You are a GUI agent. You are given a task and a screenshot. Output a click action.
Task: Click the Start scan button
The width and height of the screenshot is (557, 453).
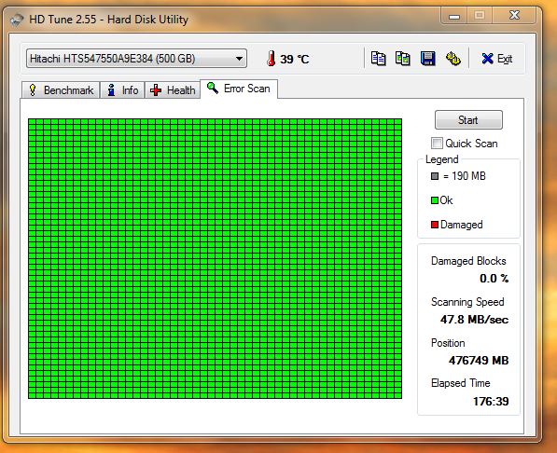468,120
